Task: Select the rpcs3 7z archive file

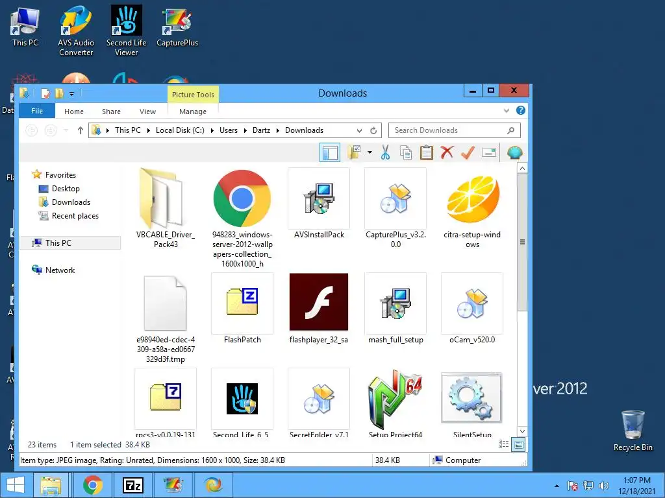Action: 166,403
